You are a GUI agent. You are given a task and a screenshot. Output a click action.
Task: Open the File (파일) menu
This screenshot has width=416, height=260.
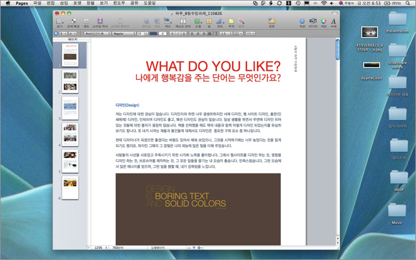38,3
